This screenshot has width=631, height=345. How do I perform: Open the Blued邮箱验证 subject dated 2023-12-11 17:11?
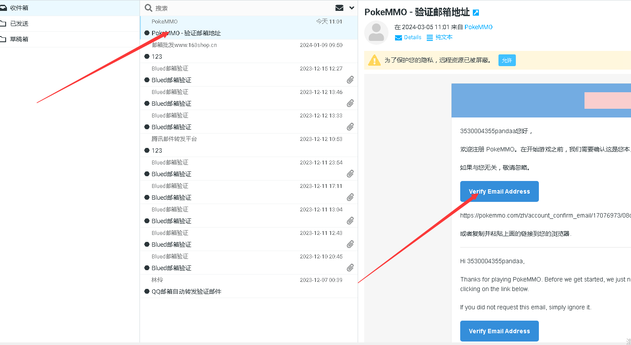point(171,198)
